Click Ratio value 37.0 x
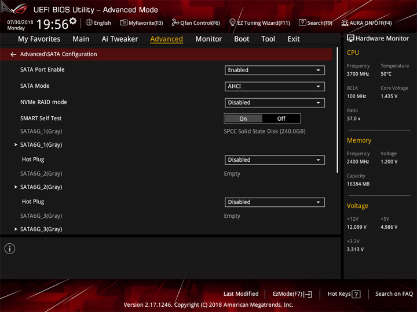417x312 pixels. point(353,118)
